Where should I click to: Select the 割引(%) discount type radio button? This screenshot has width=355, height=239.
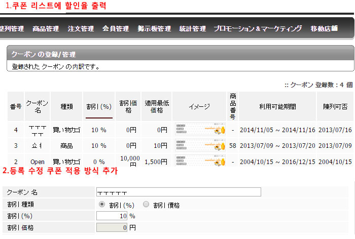pyautogui.click(x=102, y=205)
